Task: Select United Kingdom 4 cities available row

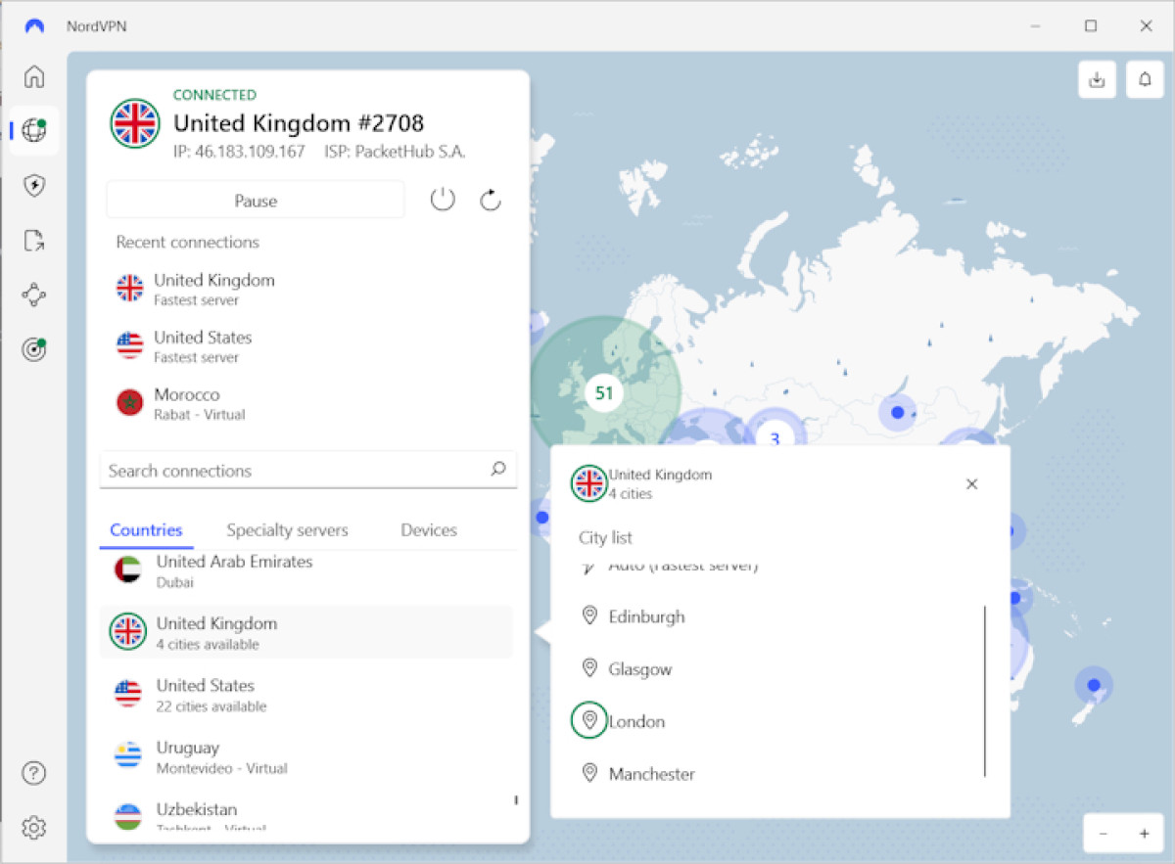Action: 306,632
